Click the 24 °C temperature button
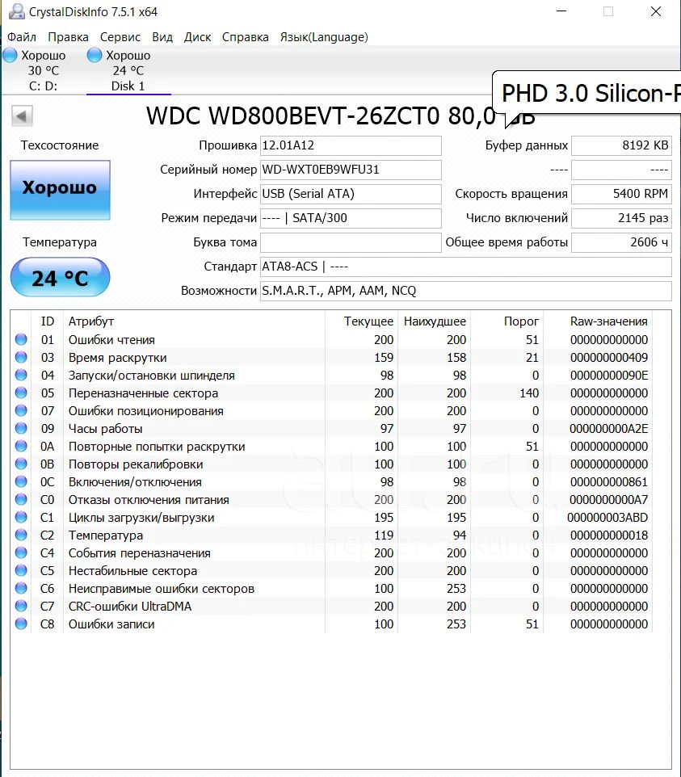 (x=60, y=278)
